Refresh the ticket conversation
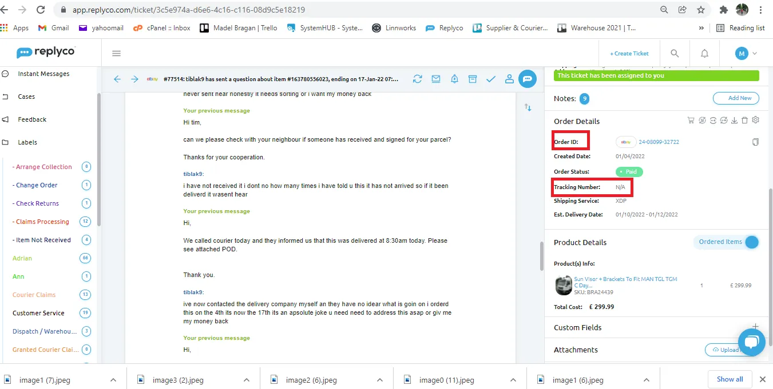773x389 pixels. point(418,79)
